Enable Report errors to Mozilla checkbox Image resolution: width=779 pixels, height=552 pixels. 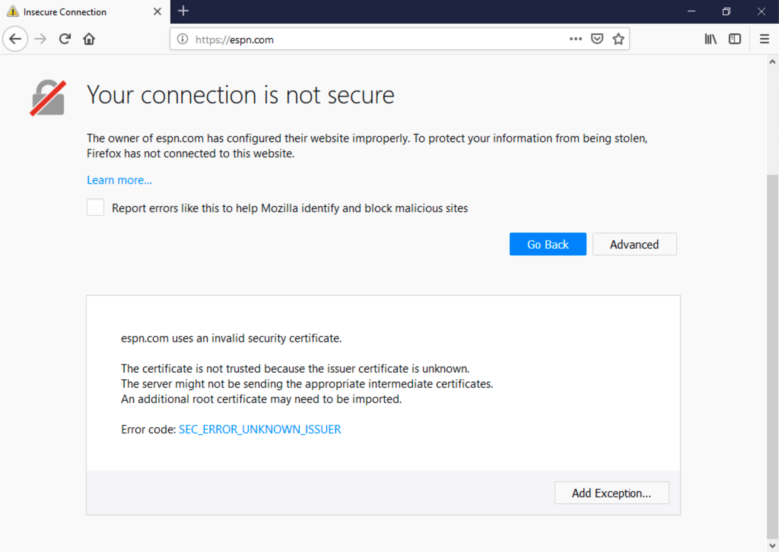[95, 207]
